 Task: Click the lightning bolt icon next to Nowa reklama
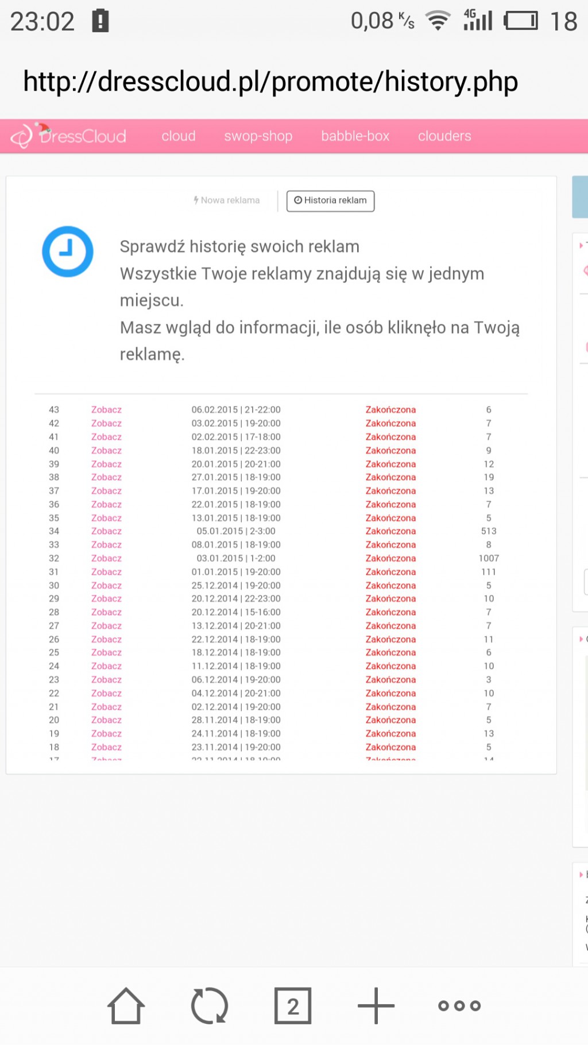click(x=198, y=200)
